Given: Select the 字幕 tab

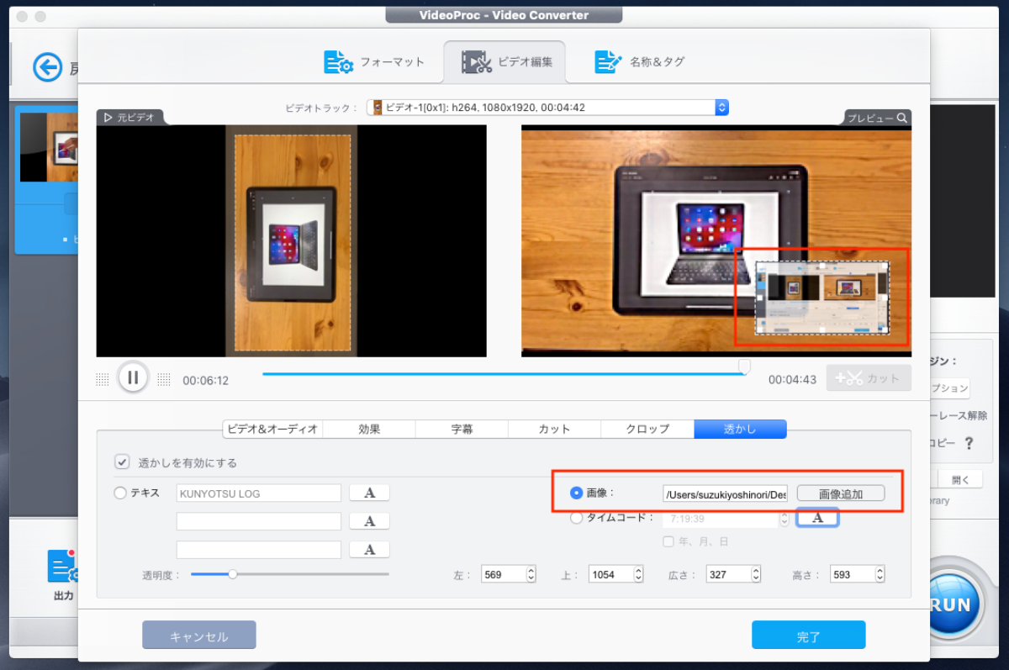Looking at the screenshot, I should [x=462, y=429].
